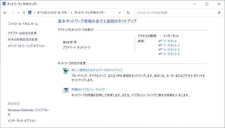The width and height of the screenshot is (225, 128).
Task: Click 新しい接続またはネットワークのセットアップ link
Action: click(97, 70)
